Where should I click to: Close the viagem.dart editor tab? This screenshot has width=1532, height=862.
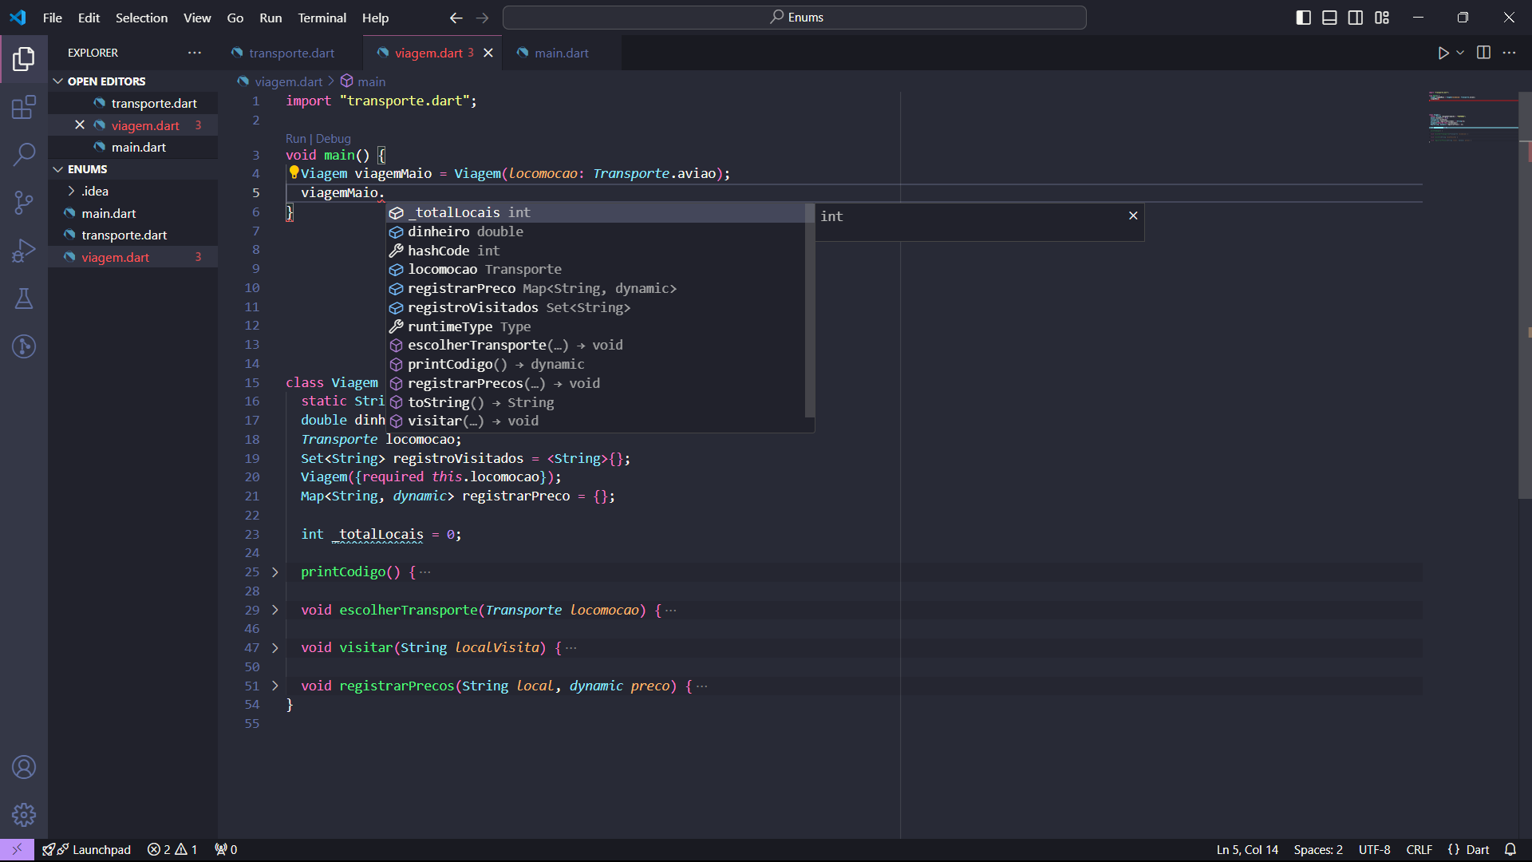coord(488,53)
